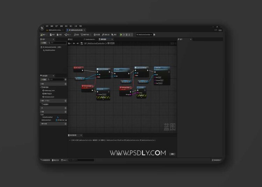Viewport: 262px width, 187px height.
Task: Click the Source Control status button
Action: [217, 160]
